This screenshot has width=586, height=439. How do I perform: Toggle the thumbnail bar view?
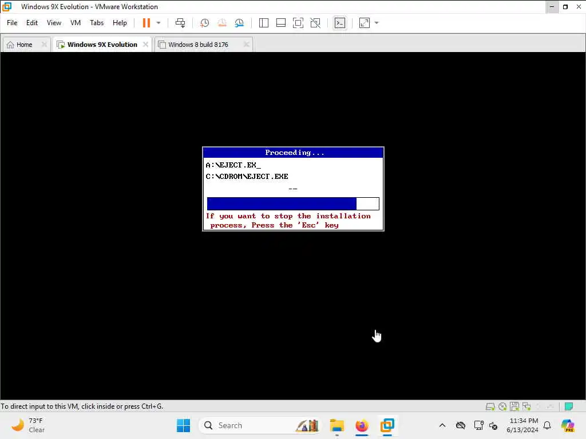click(280, 23)
